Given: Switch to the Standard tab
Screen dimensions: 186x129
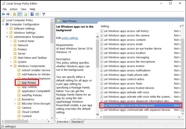Looking at the screenshot, I should [77, 122].
